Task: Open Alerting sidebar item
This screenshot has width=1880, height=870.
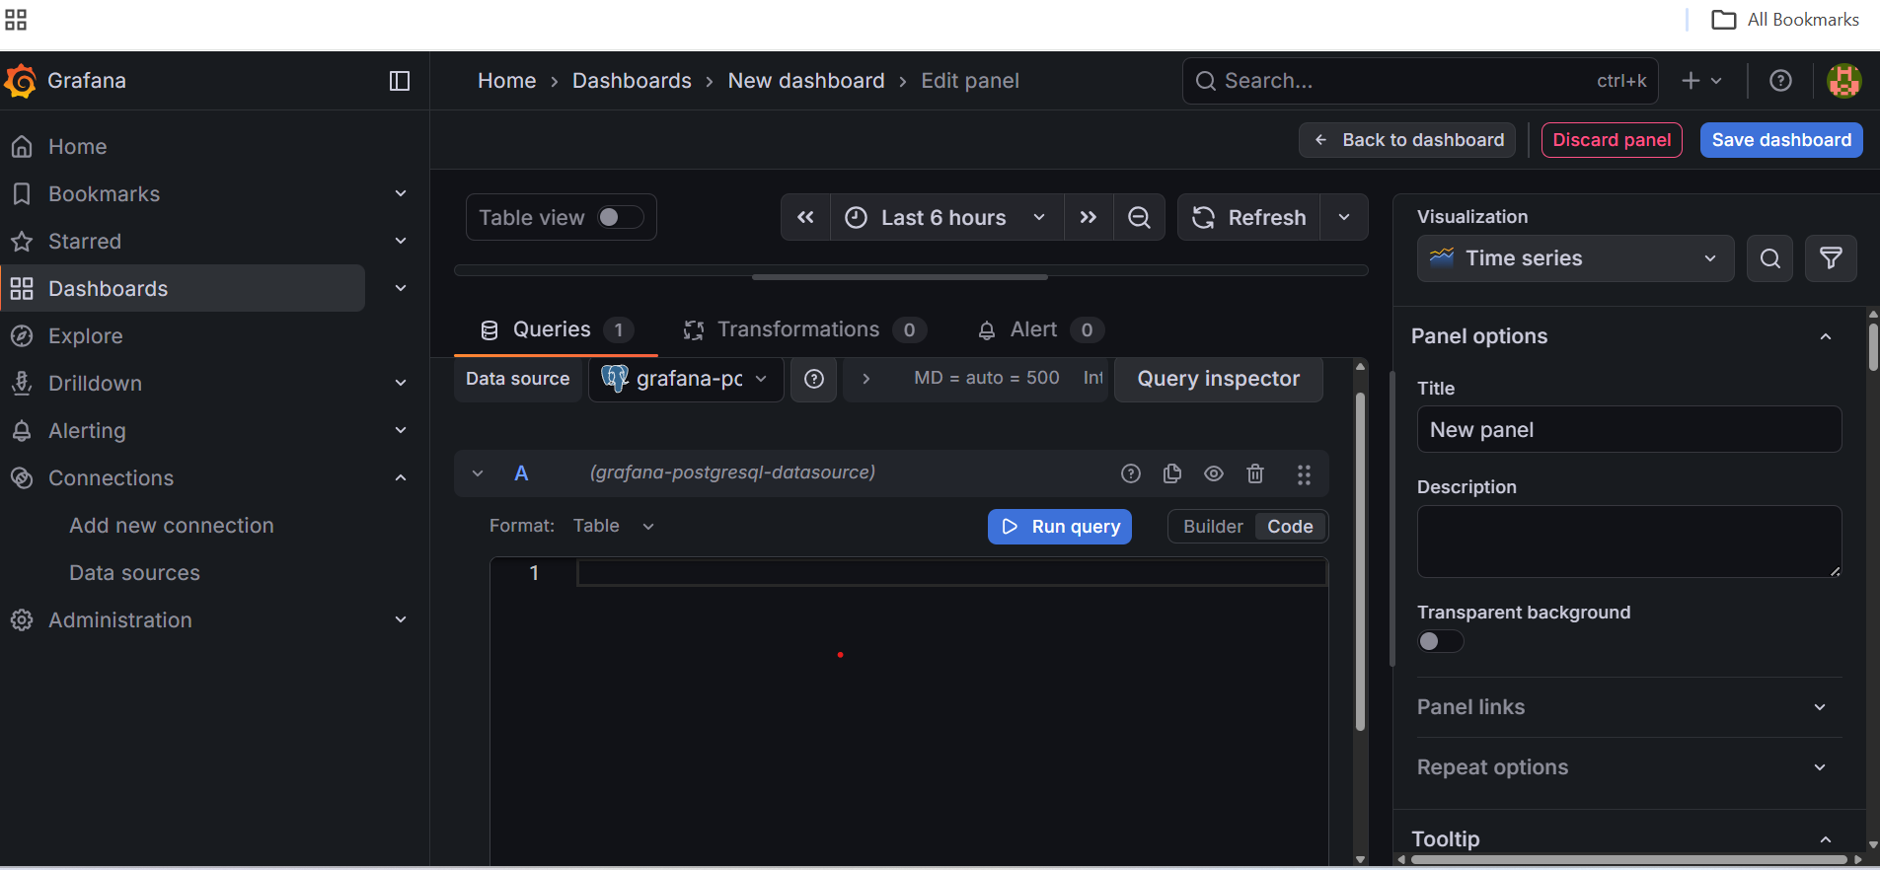Action: [x=88, y=431]
